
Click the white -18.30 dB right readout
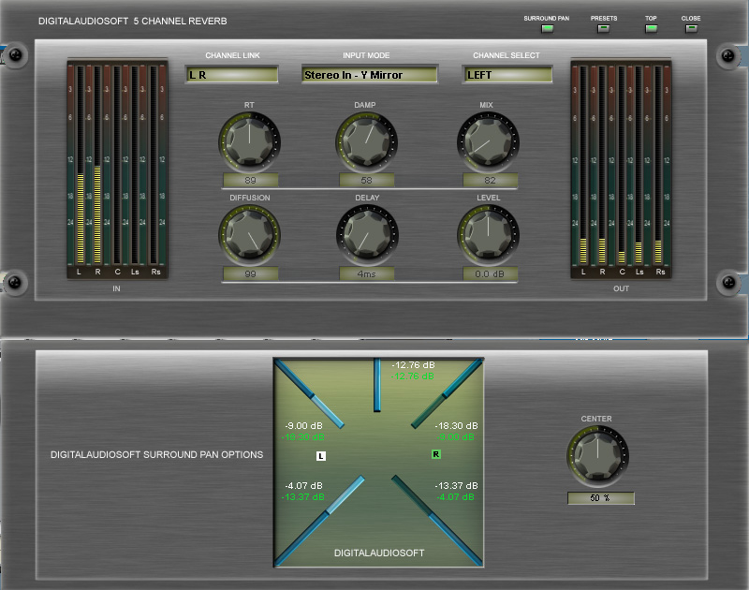(456, 426)
